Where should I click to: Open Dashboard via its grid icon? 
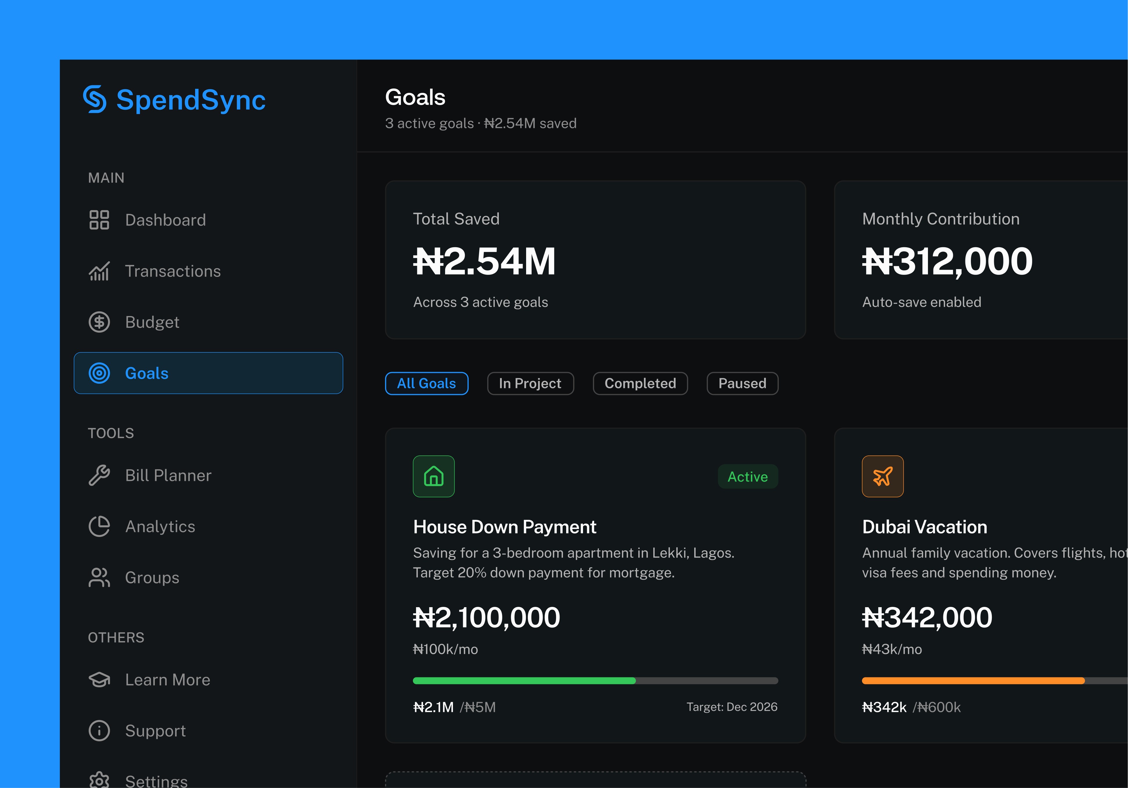(x=99, y=220)
